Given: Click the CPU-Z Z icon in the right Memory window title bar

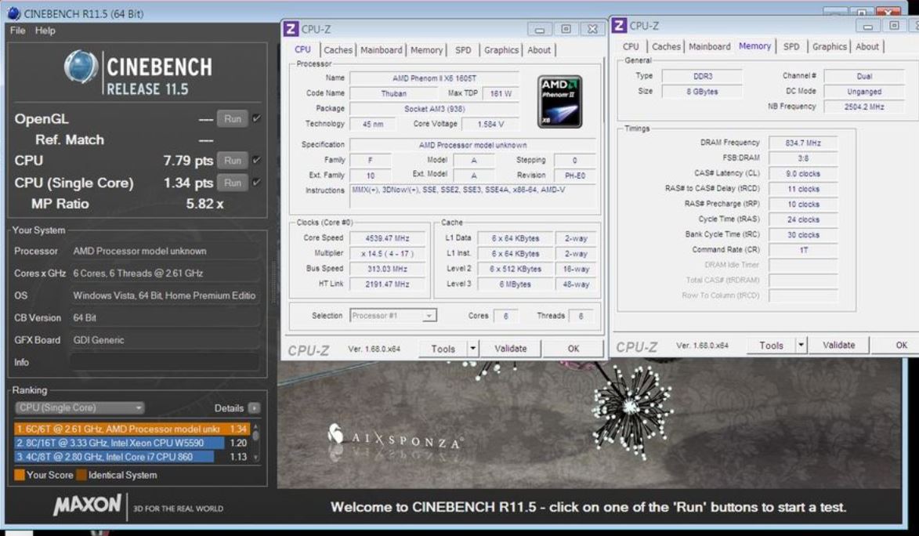Looking at the screenshot, I should tap(619, 26).
